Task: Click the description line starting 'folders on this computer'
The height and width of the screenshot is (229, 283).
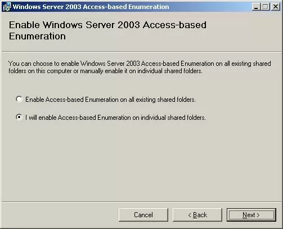Action: 105,71
